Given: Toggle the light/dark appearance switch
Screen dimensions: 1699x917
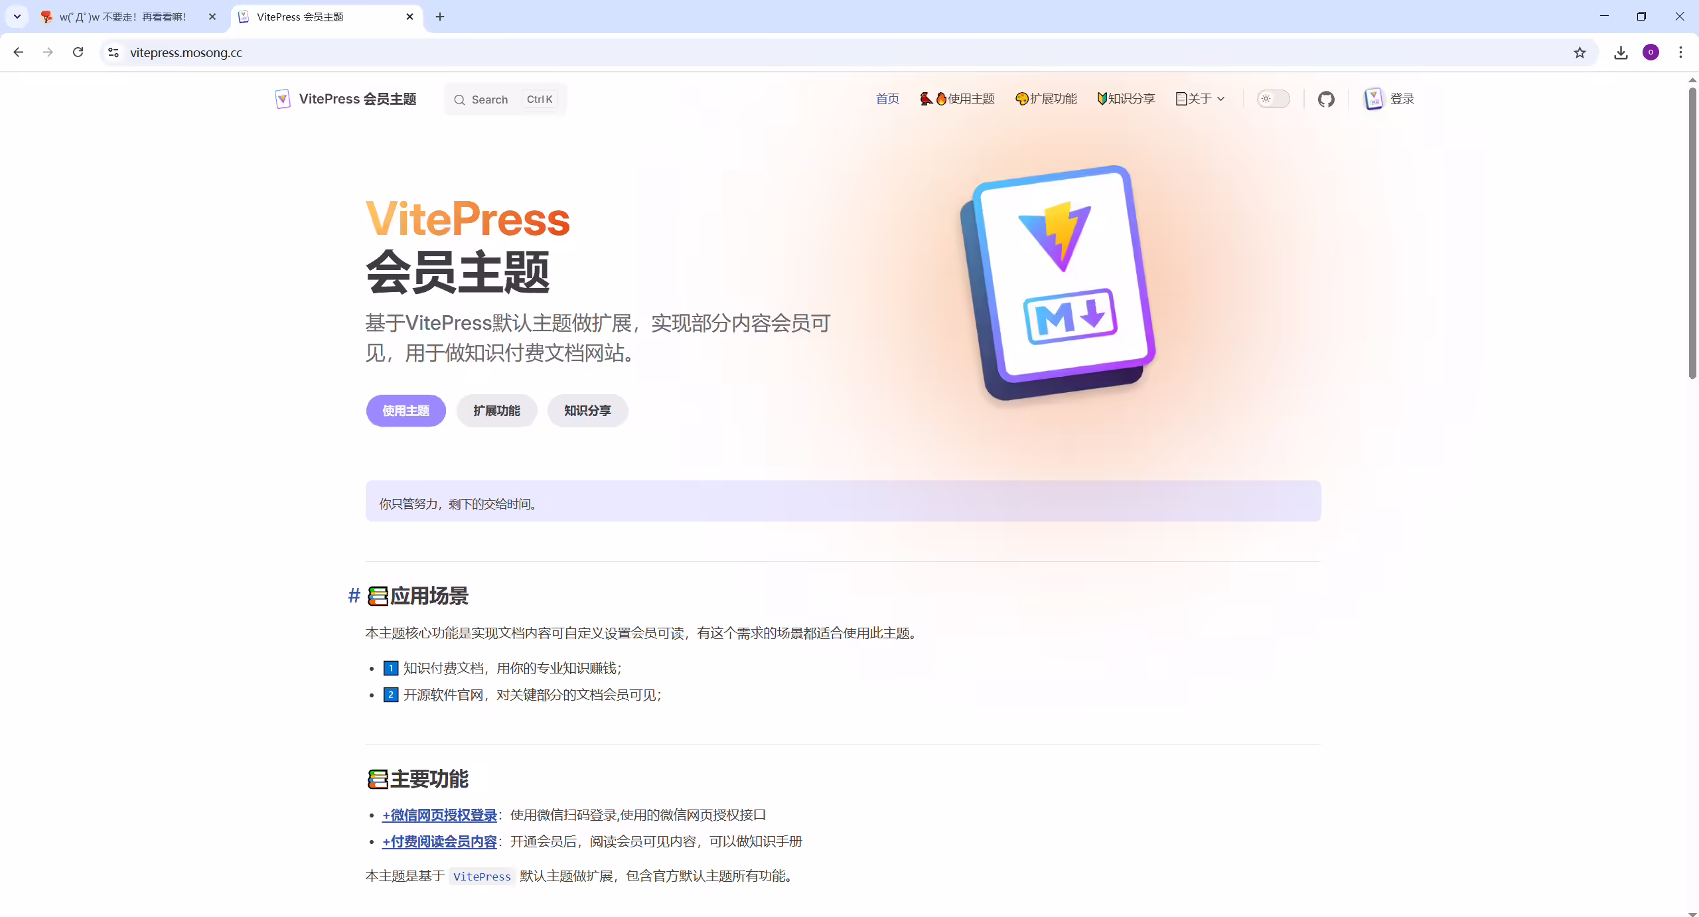Looking at the screenshot, I should 1273,99.
